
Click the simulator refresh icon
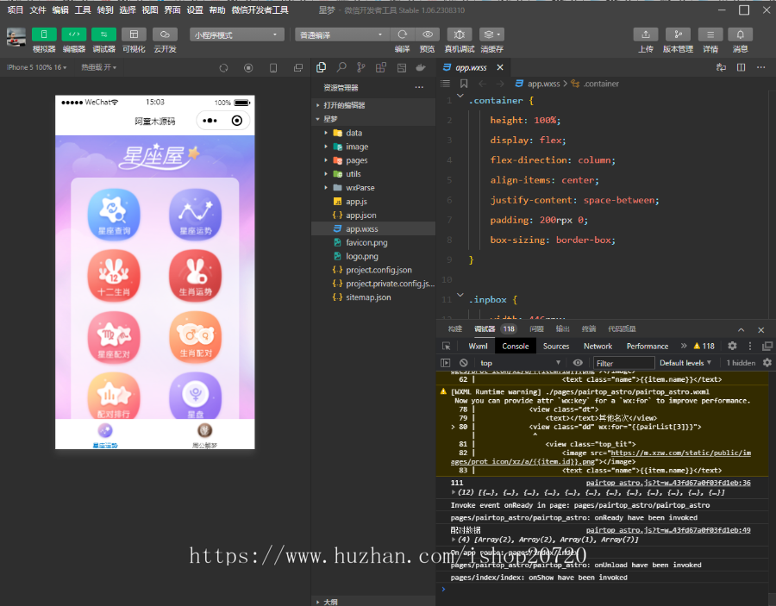tap(223, 68)
